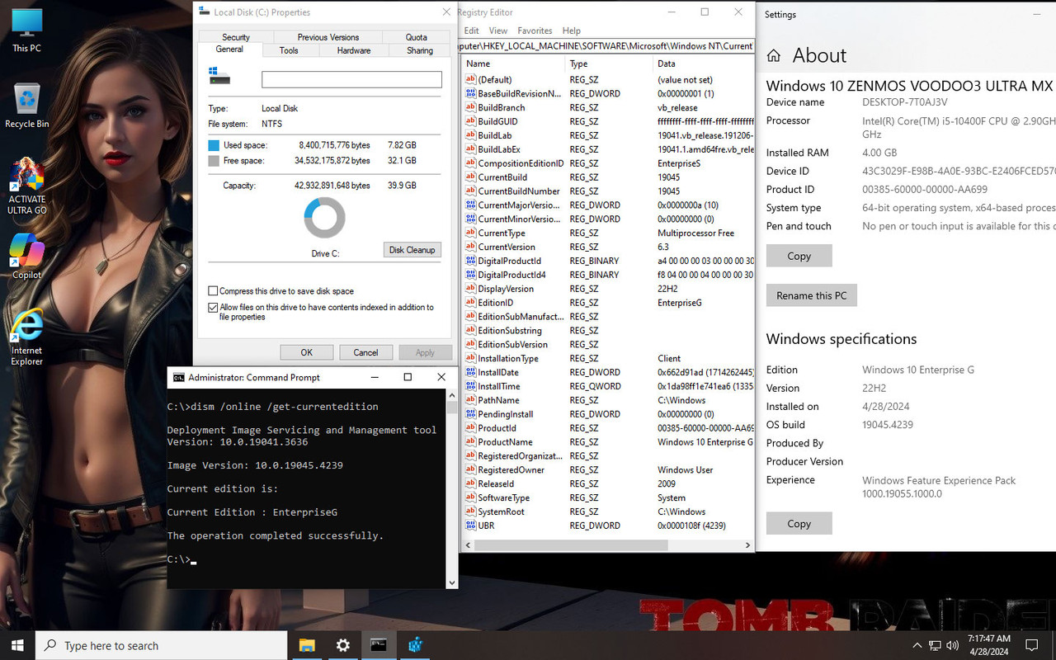Select the BuildBranch registry value icon
The width and height of the screenshot is (1056, 660).
470,107
